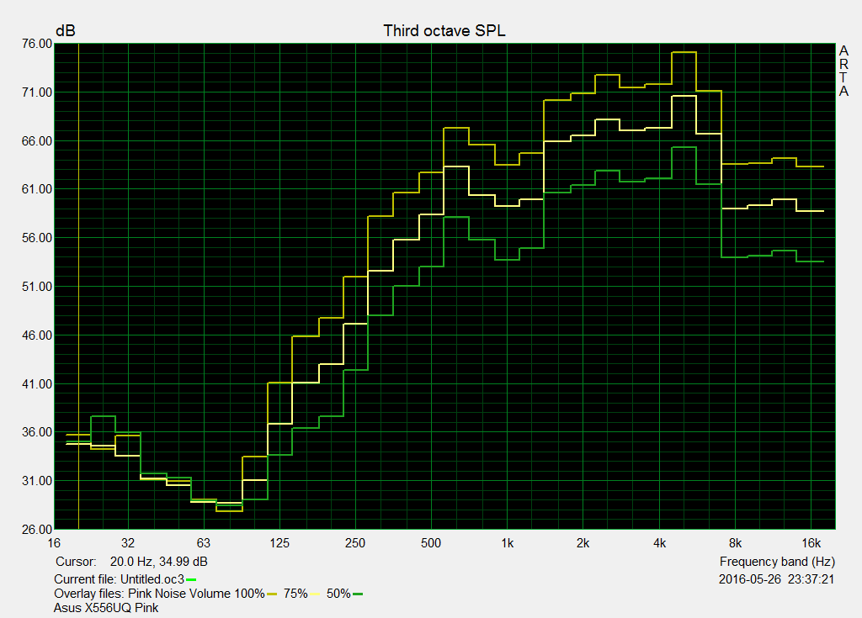The width and height of the screenshot is (862, 618).
Task: Select the 36.00 dB axis value
Action: (x=37, y=432)
